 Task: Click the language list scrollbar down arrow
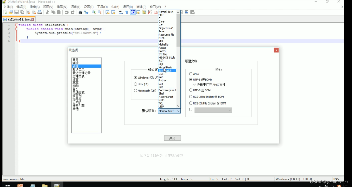178,106
